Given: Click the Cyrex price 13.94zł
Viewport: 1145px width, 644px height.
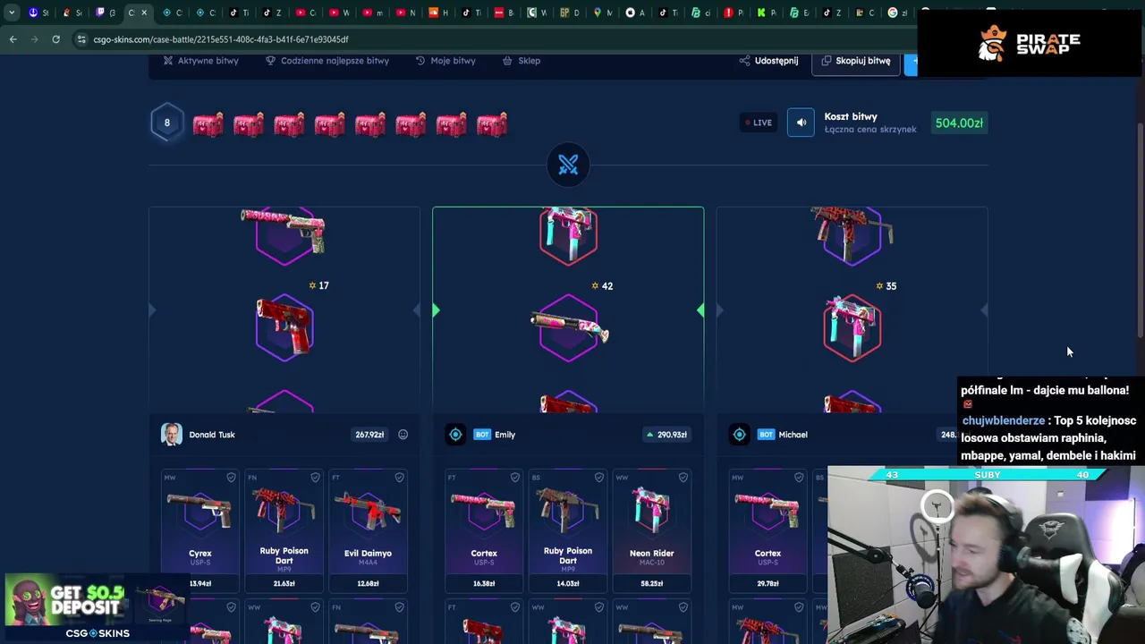Looking at the screenshot, I should tap(200, 583).
